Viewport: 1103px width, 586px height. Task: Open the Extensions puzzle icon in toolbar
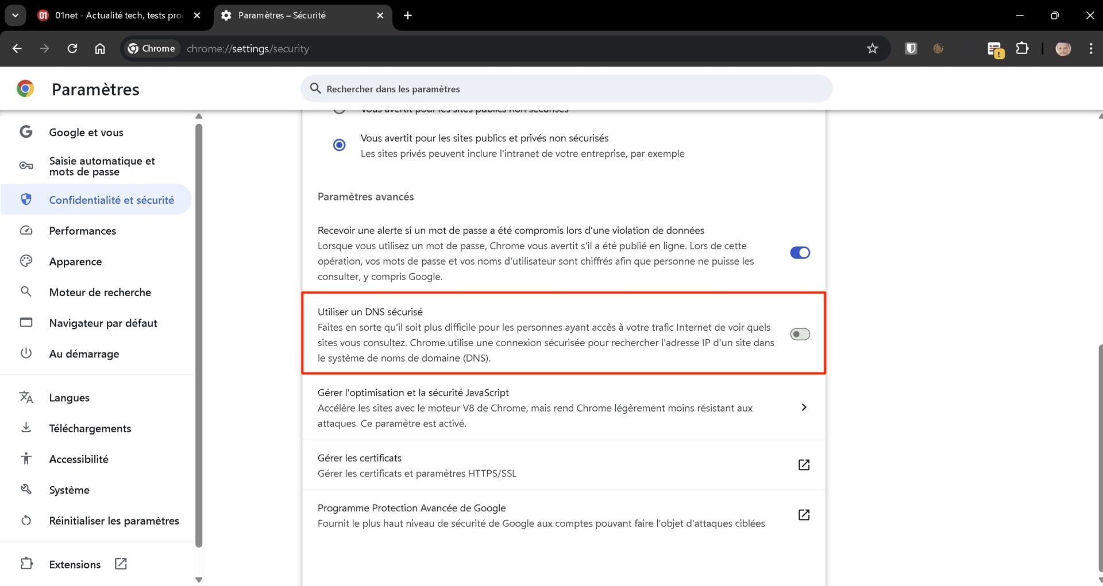(1022, 49)
